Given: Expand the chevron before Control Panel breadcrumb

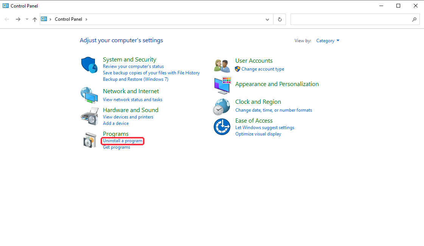Looking at the screenshot, I should click(50, 19).
